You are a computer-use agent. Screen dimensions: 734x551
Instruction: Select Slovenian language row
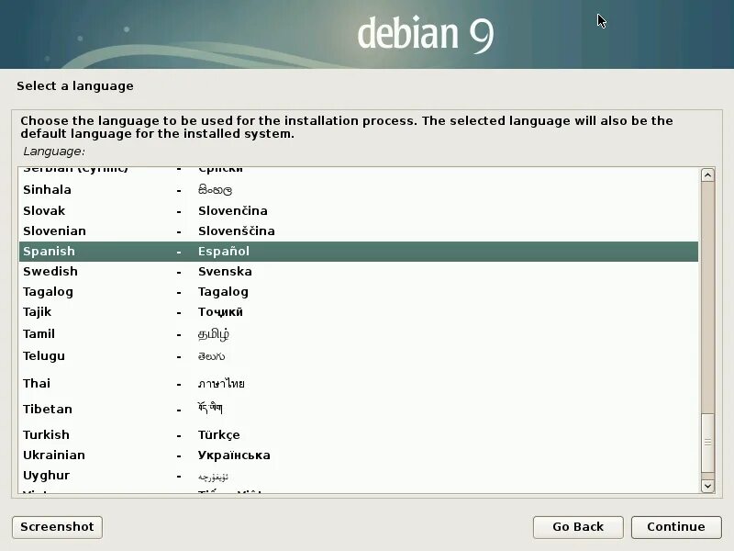point(359,231)
